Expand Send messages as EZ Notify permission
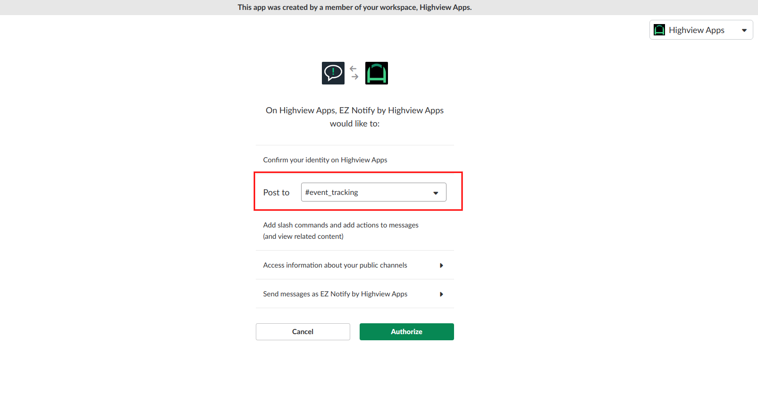758x412 pixels. [354, 294]
